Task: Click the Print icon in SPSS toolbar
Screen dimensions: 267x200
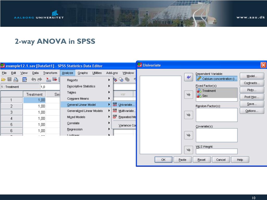Action: [x=16, y=79]
